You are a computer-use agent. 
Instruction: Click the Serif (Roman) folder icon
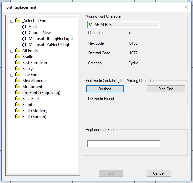[18, 116]
